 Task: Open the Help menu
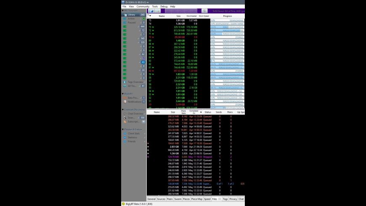(x=172, y=7)
